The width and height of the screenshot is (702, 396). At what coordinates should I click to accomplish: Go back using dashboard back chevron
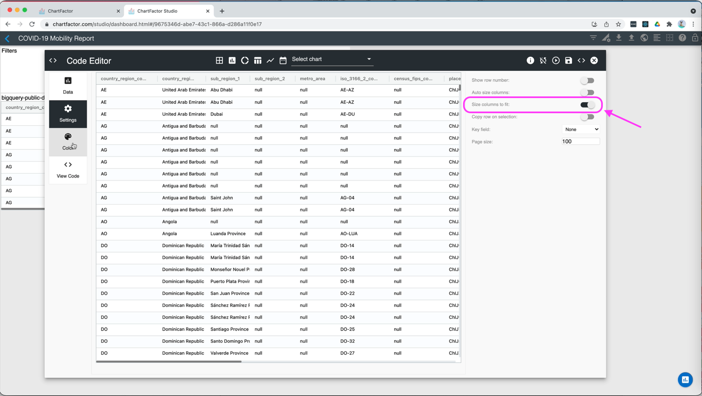(7, 39)
